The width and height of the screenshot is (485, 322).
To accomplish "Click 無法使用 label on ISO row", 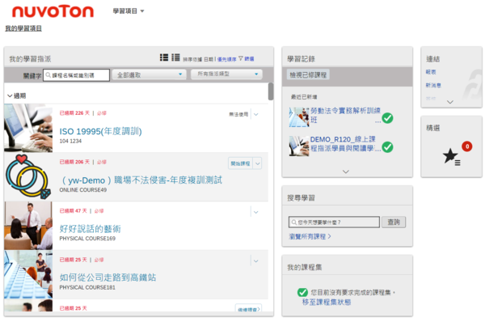I will click(x=238, y=115).
